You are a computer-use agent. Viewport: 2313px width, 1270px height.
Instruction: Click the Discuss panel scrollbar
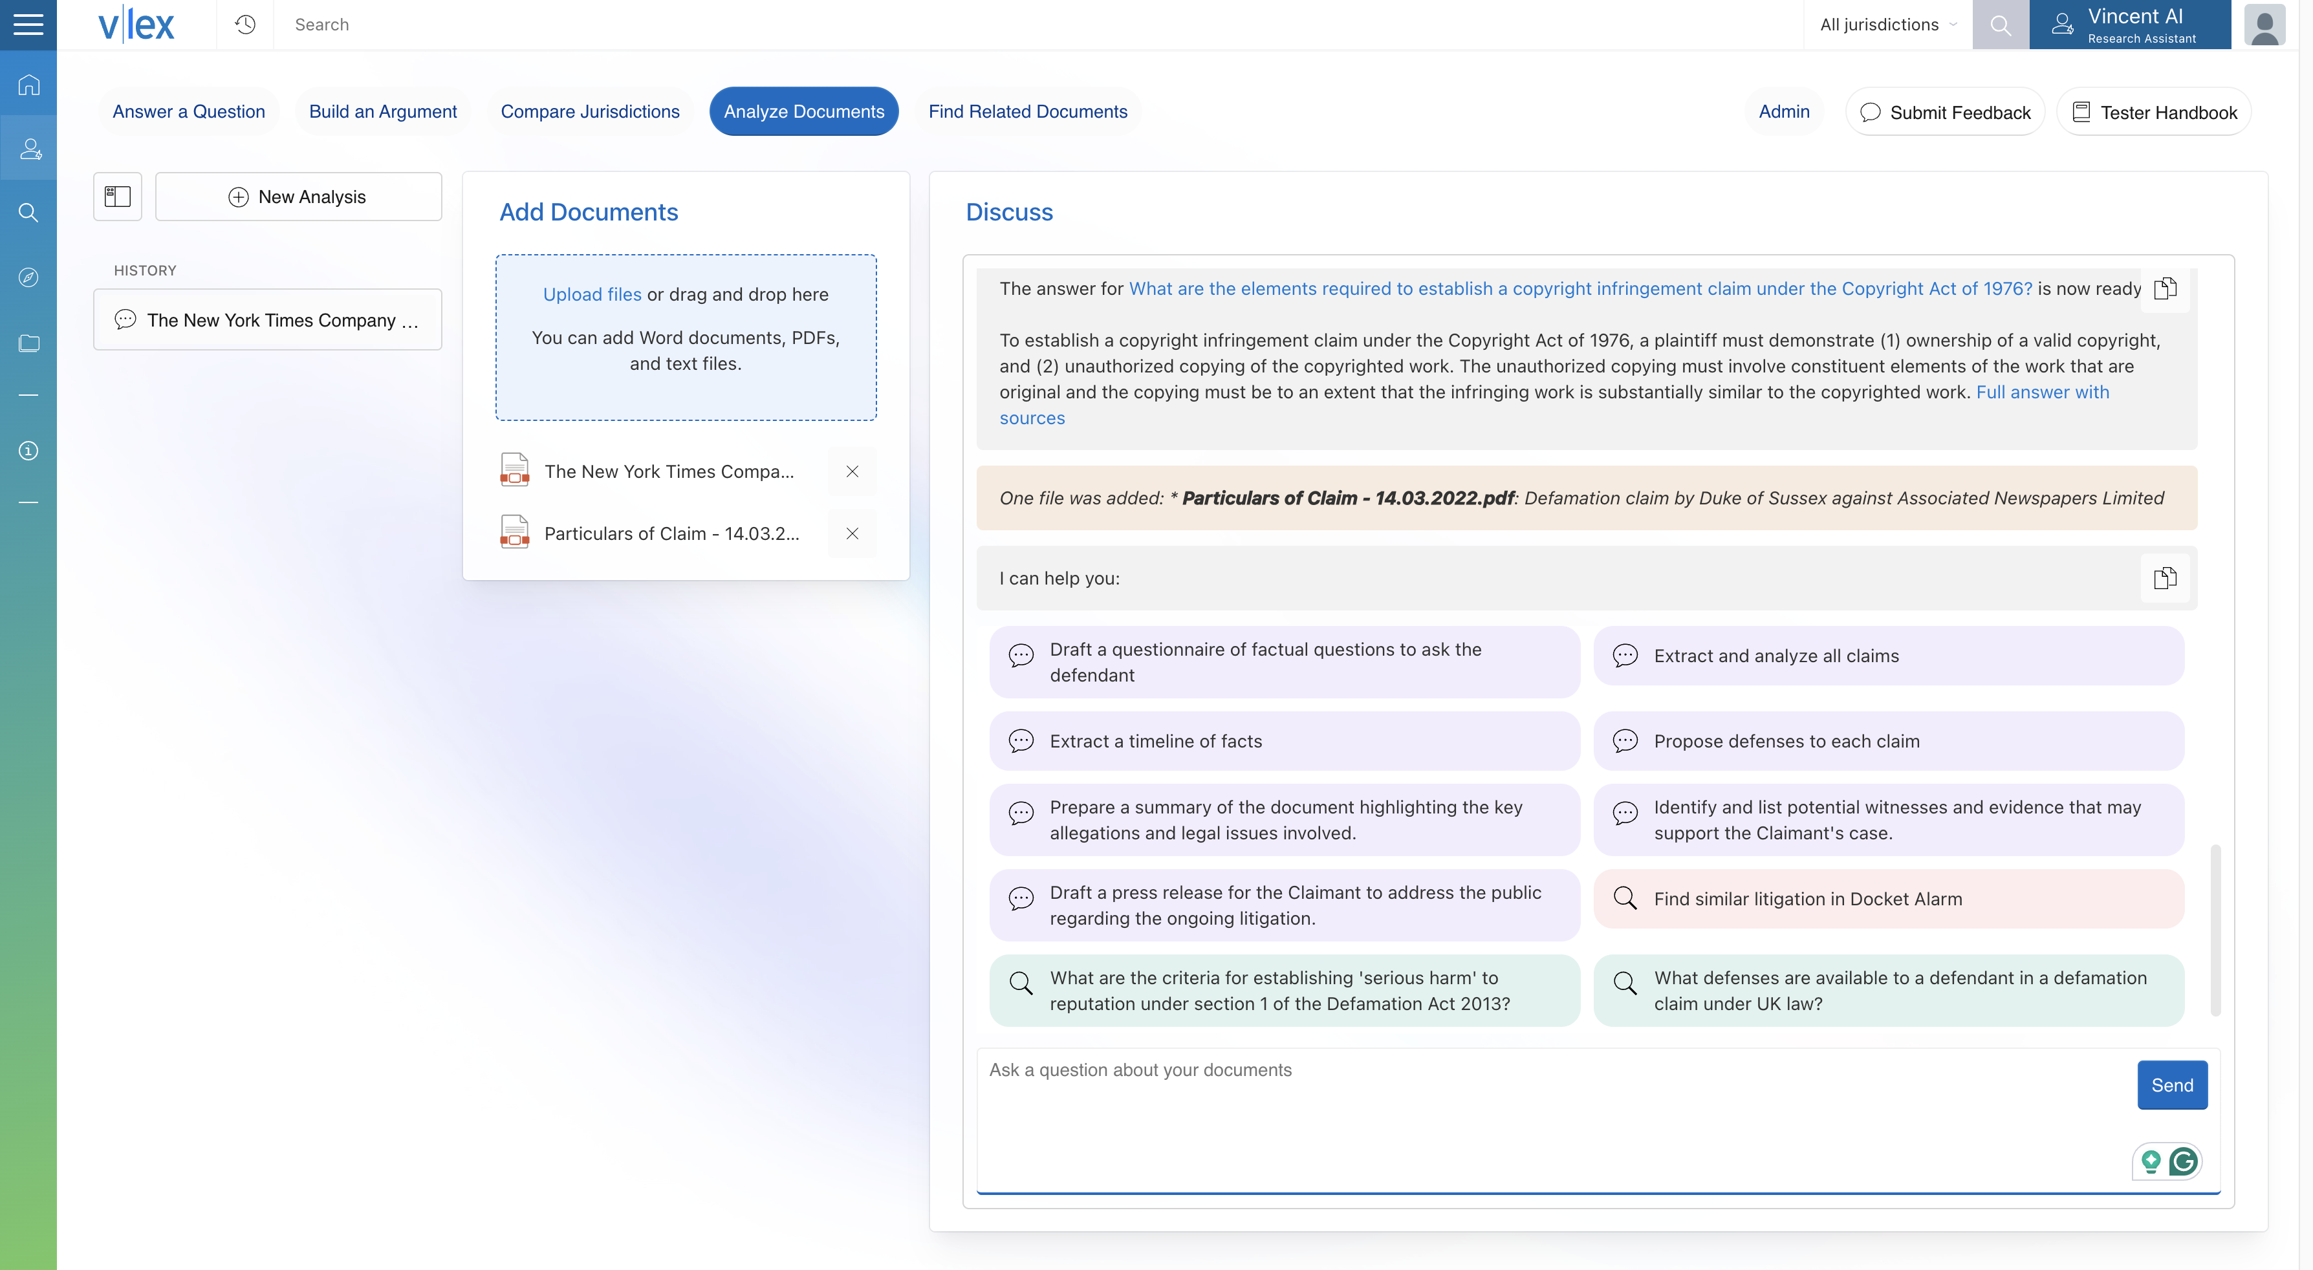pos(2215,929)
